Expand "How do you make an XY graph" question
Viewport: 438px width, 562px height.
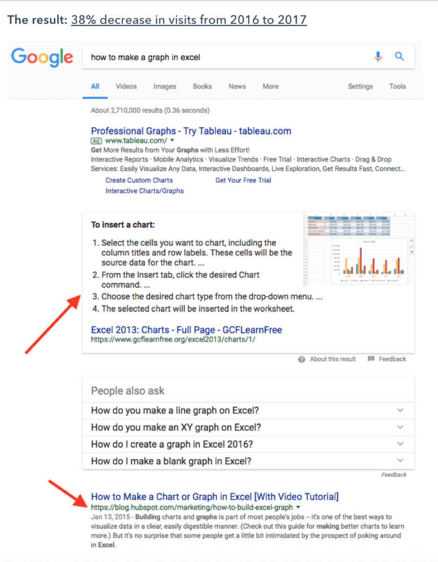(x=400, y=427)
